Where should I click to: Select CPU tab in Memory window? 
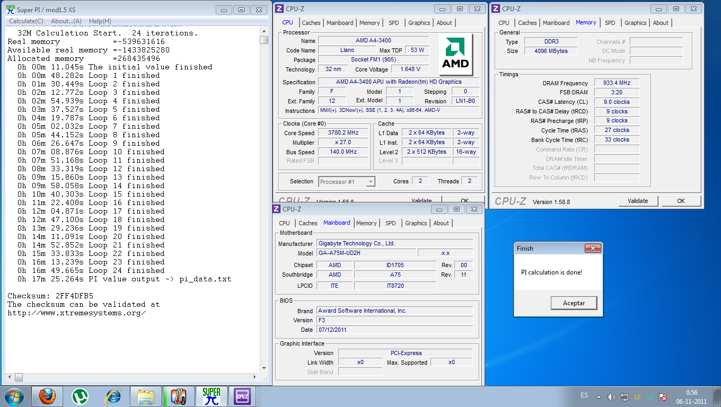click(x=504, y=23)
